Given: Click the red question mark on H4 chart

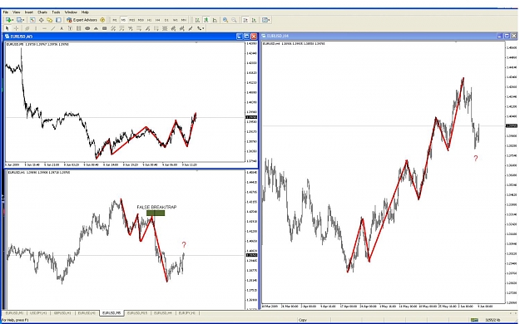Looking at the screenshot, I should (x=476, y=159).
